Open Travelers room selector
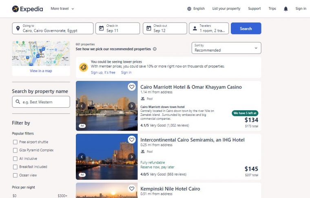This screenshot has width=310, height=198. pyautogui.click(x=209, y=28)
